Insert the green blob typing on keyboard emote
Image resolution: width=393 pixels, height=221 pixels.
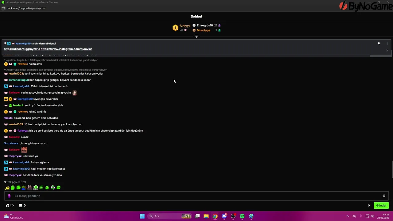[x=36, y=188]
